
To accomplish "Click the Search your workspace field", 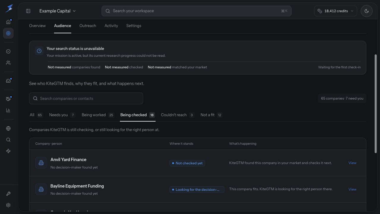I will point(196,11).
